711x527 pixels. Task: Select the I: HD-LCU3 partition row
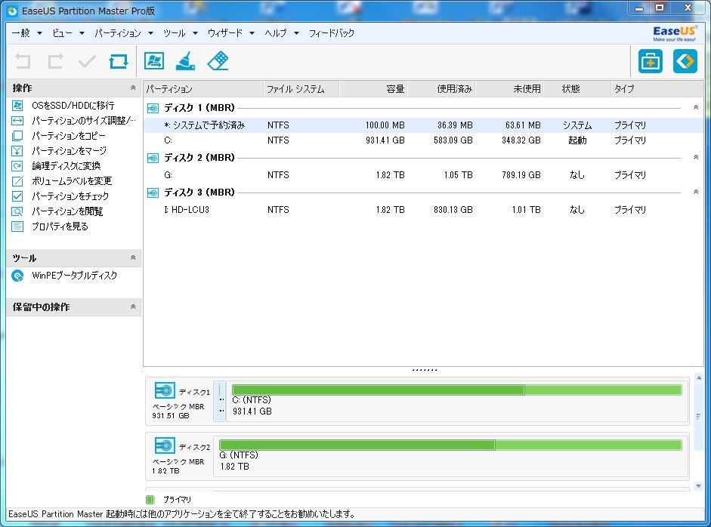tap(424, 210)
